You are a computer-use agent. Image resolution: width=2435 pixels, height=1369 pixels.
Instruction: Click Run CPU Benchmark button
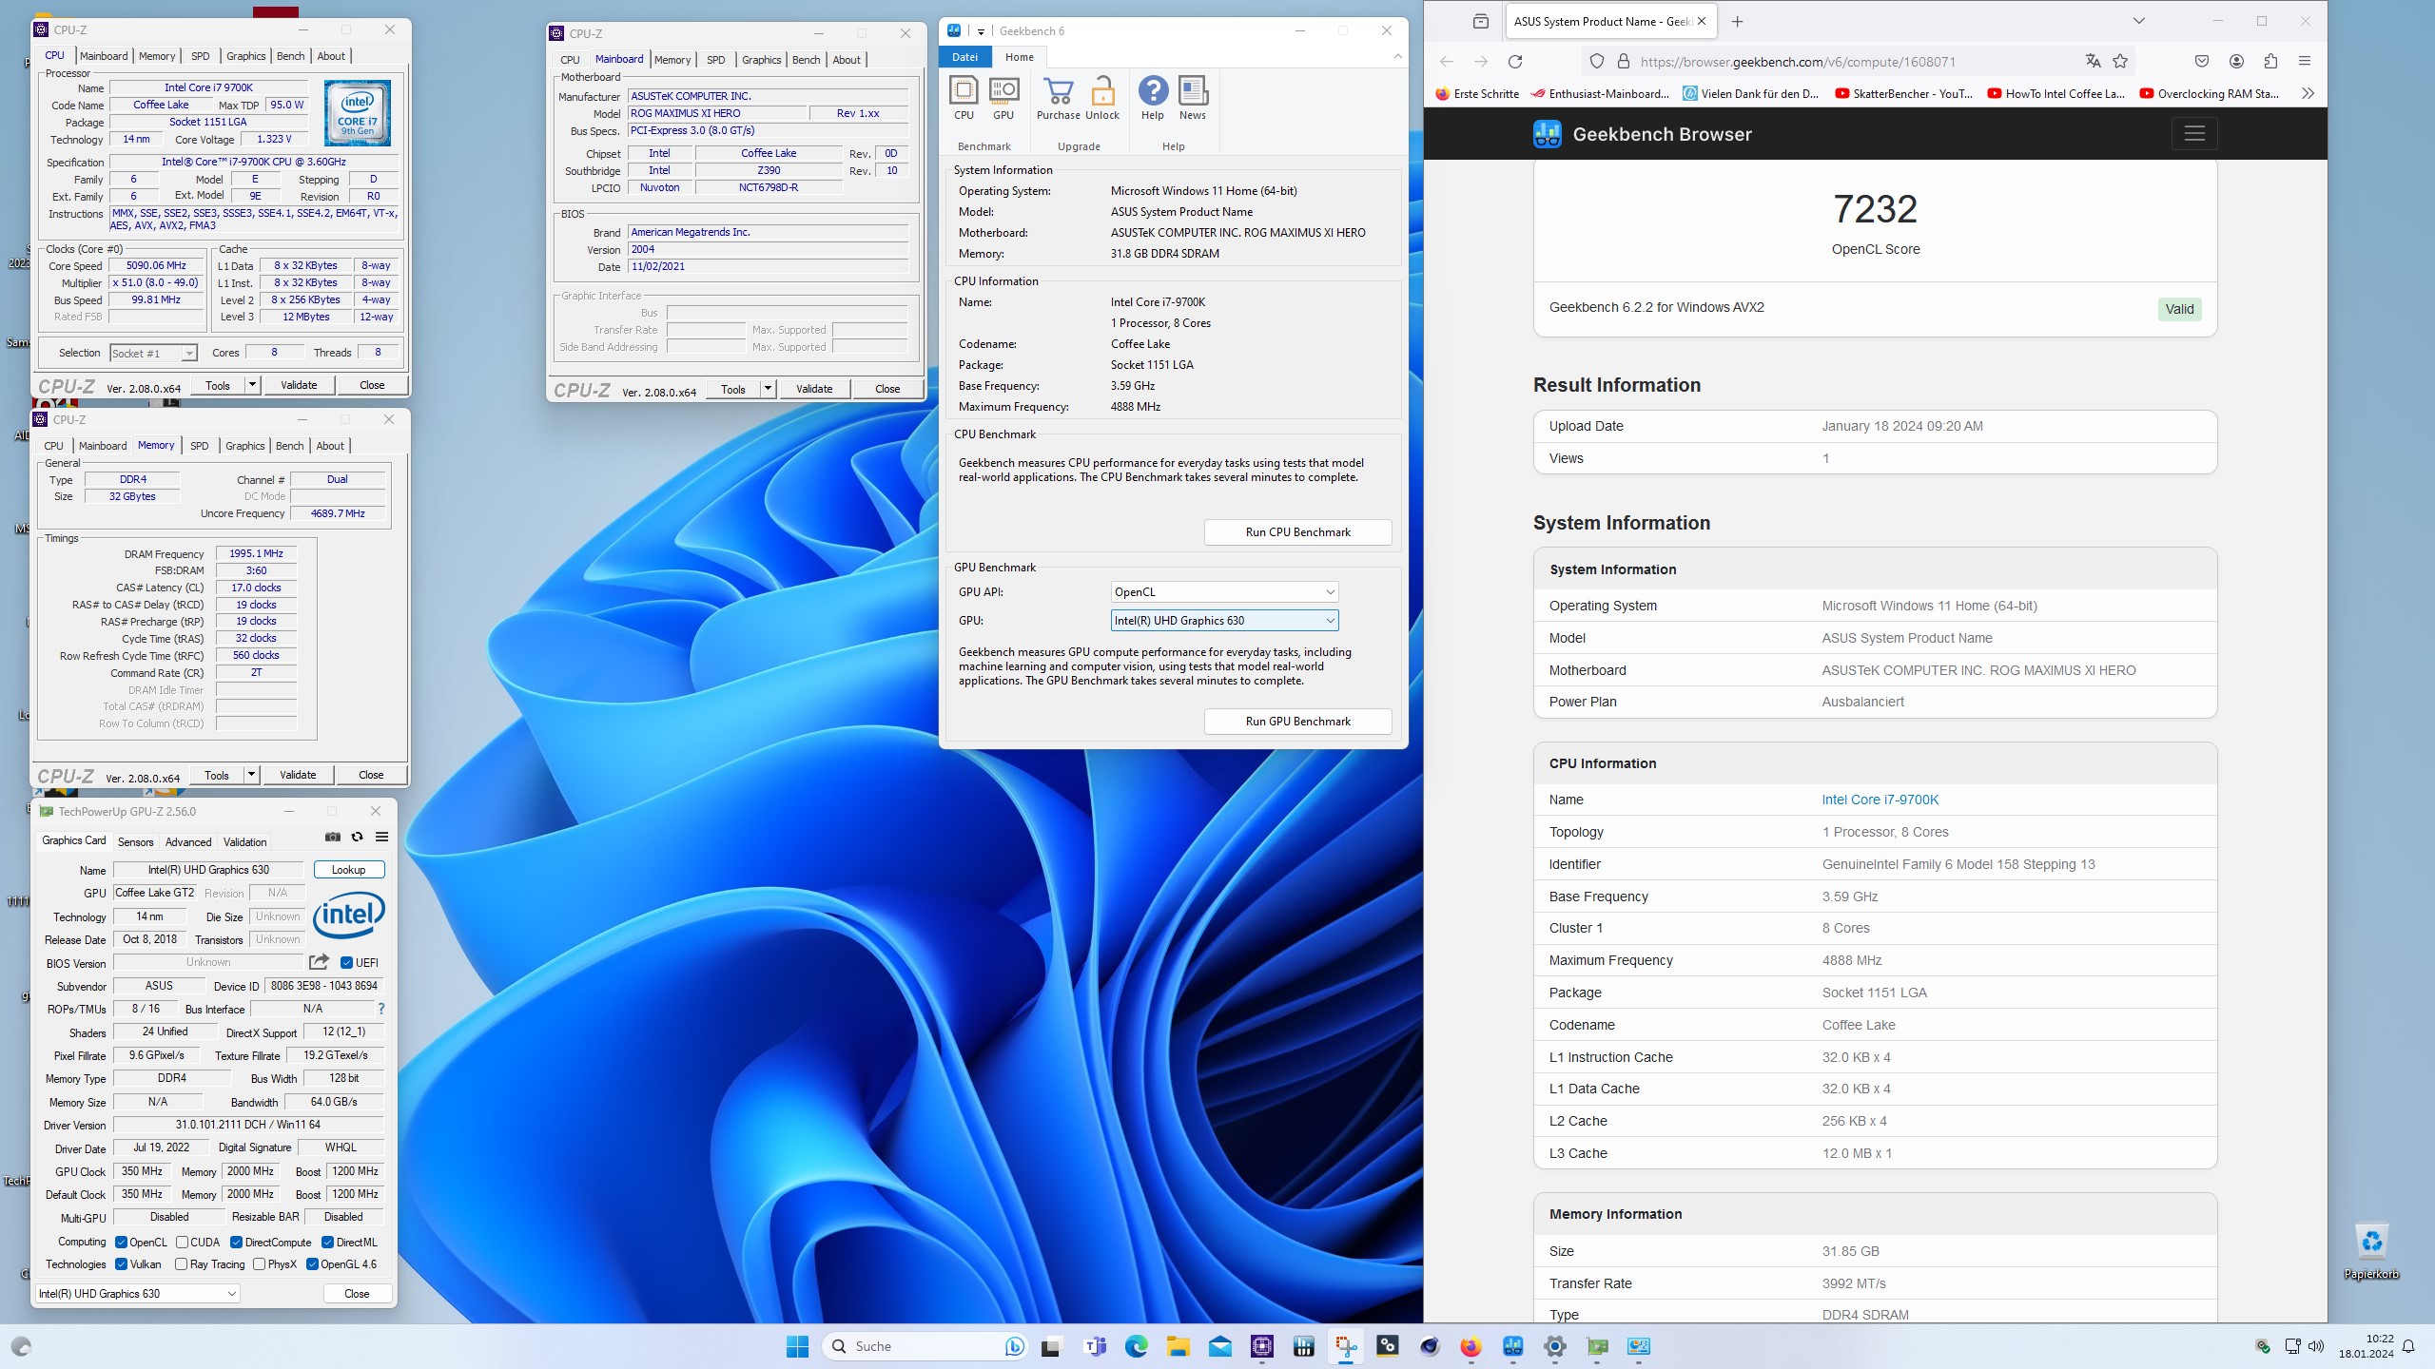tap(1297, 532)
